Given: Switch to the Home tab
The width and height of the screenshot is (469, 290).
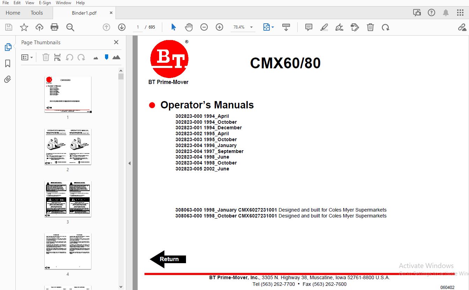Looking at the screenshot, I should tap(13, 13).
